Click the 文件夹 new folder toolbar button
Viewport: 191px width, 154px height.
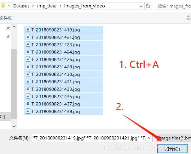tap(6, 18)
